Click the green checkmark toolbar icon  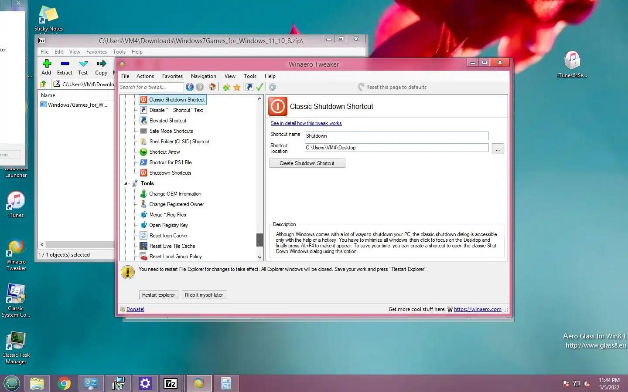pyautogui.click(x=259, y=87)
